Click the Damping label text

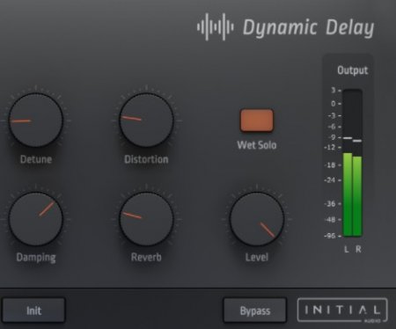[x=36, y=257]
